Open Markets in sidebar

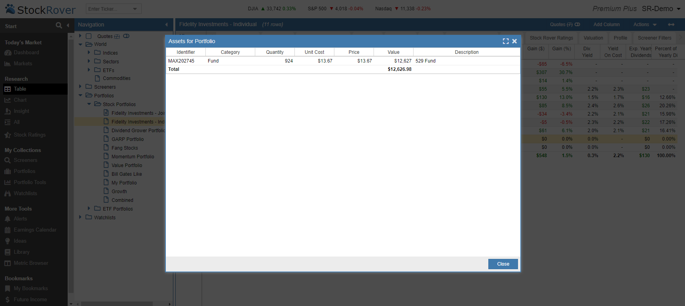tap(23, 63)
